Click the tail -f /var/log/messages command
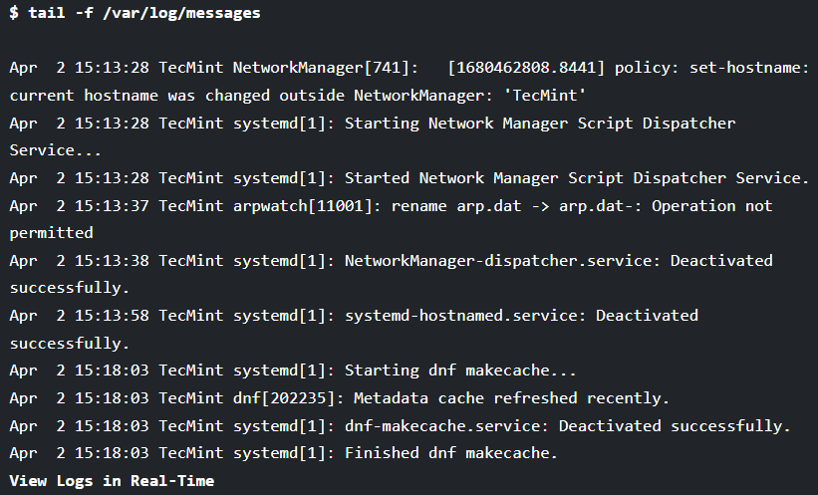Viewport: 818px width, 495px height. (x=144, y=13)
